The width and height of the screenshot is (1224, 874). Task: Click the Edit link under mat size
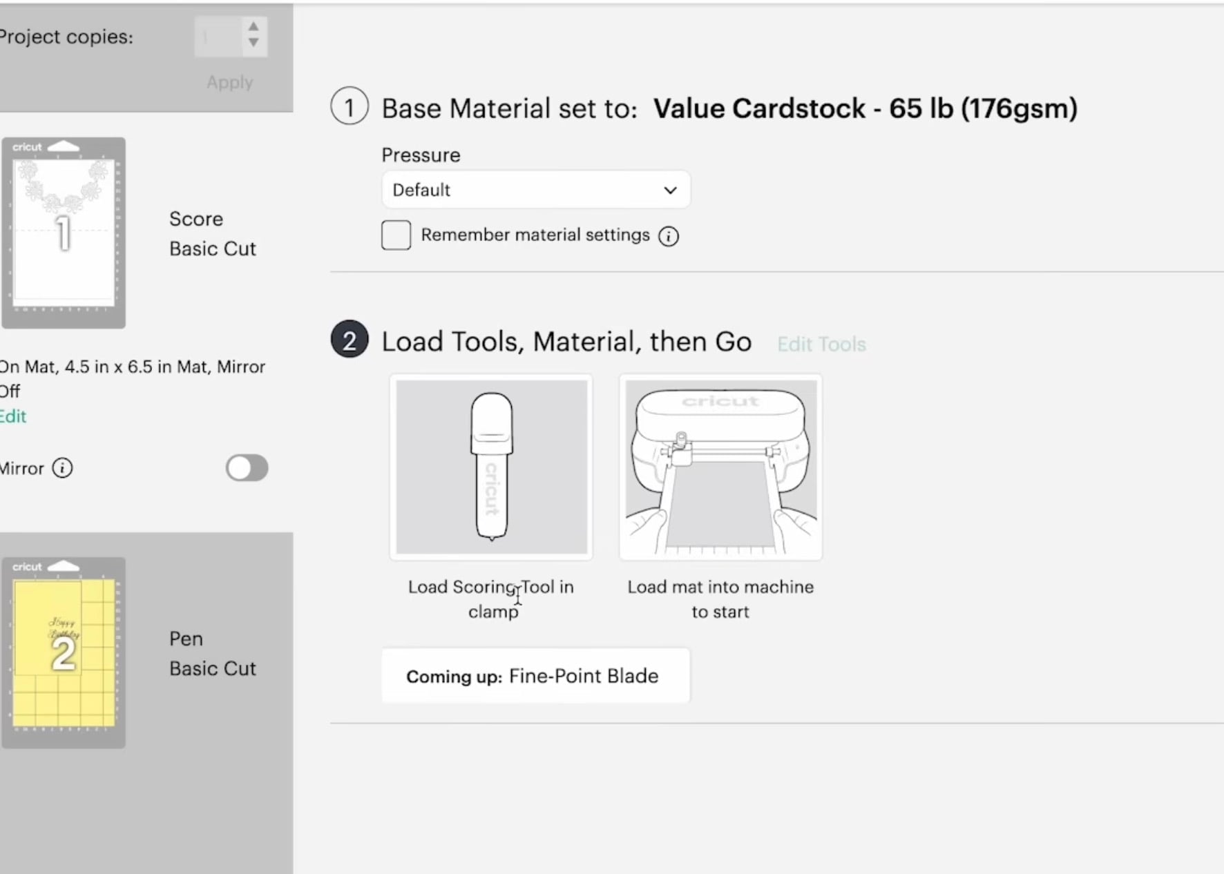pyautogui.click(x=13, y=416)
